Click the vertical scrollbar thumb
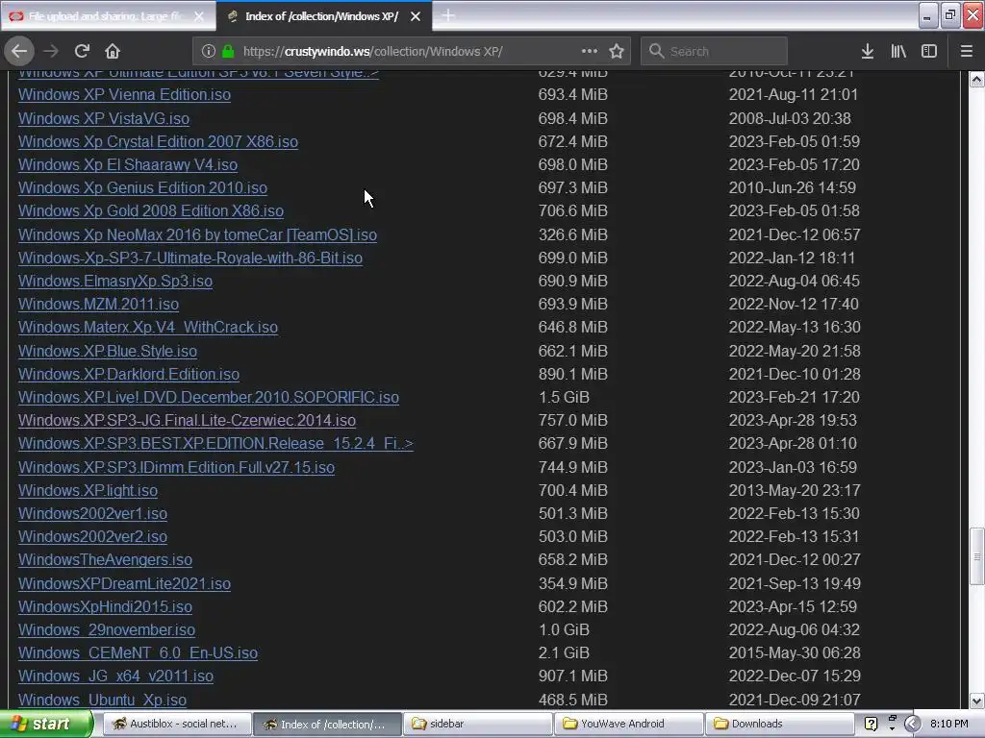The width and height of the screenshot is (985, 738). pyautogui.click(x=977, y=556)
